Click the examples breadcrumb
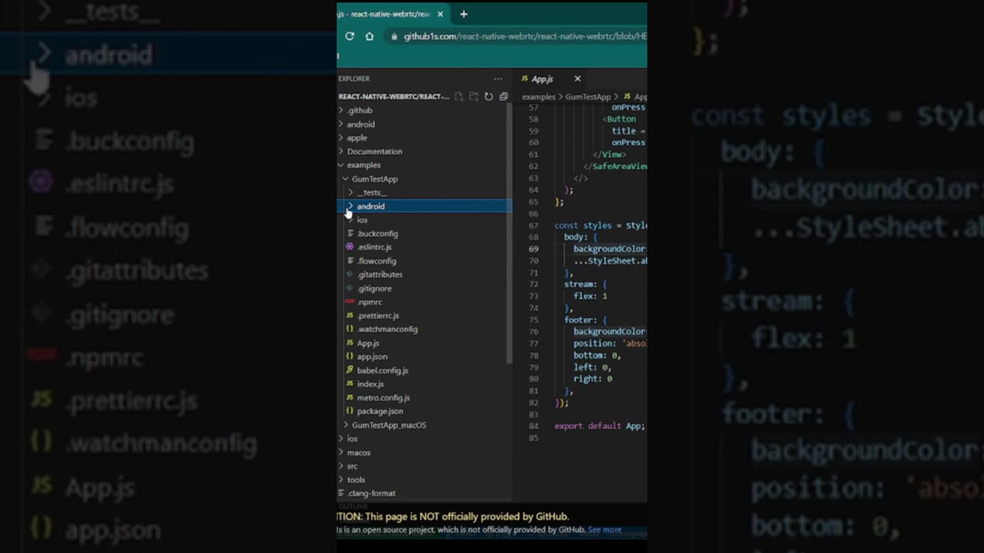This screenshot has height=553, width=984. pos(538,97)
